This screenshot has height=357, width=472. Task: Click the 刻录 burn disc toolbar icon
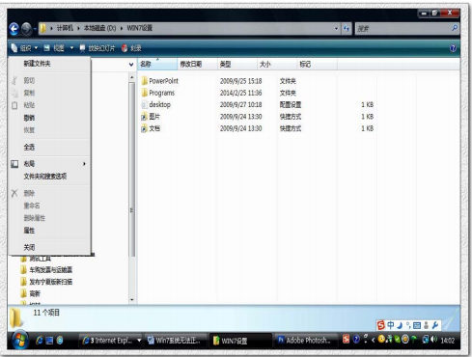[x=125, y=48]
